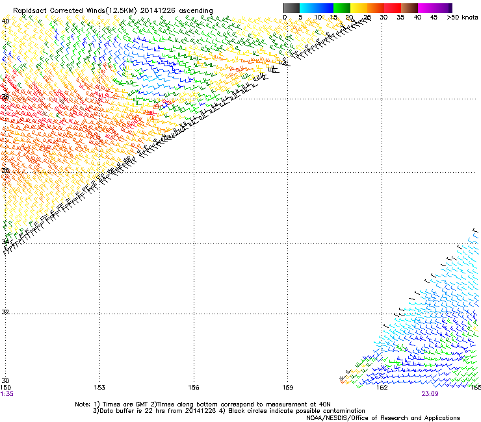
Task: Click the brown 35-40 knots color swatch
Action: click(x=409, y=8)
